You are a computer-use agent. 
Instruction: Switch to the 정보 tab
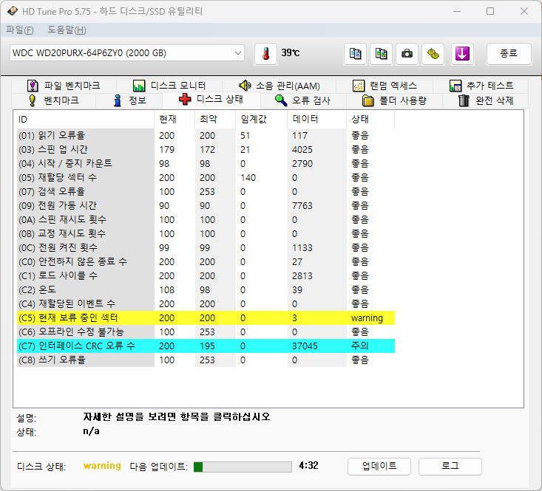click(x=129, y=100)
